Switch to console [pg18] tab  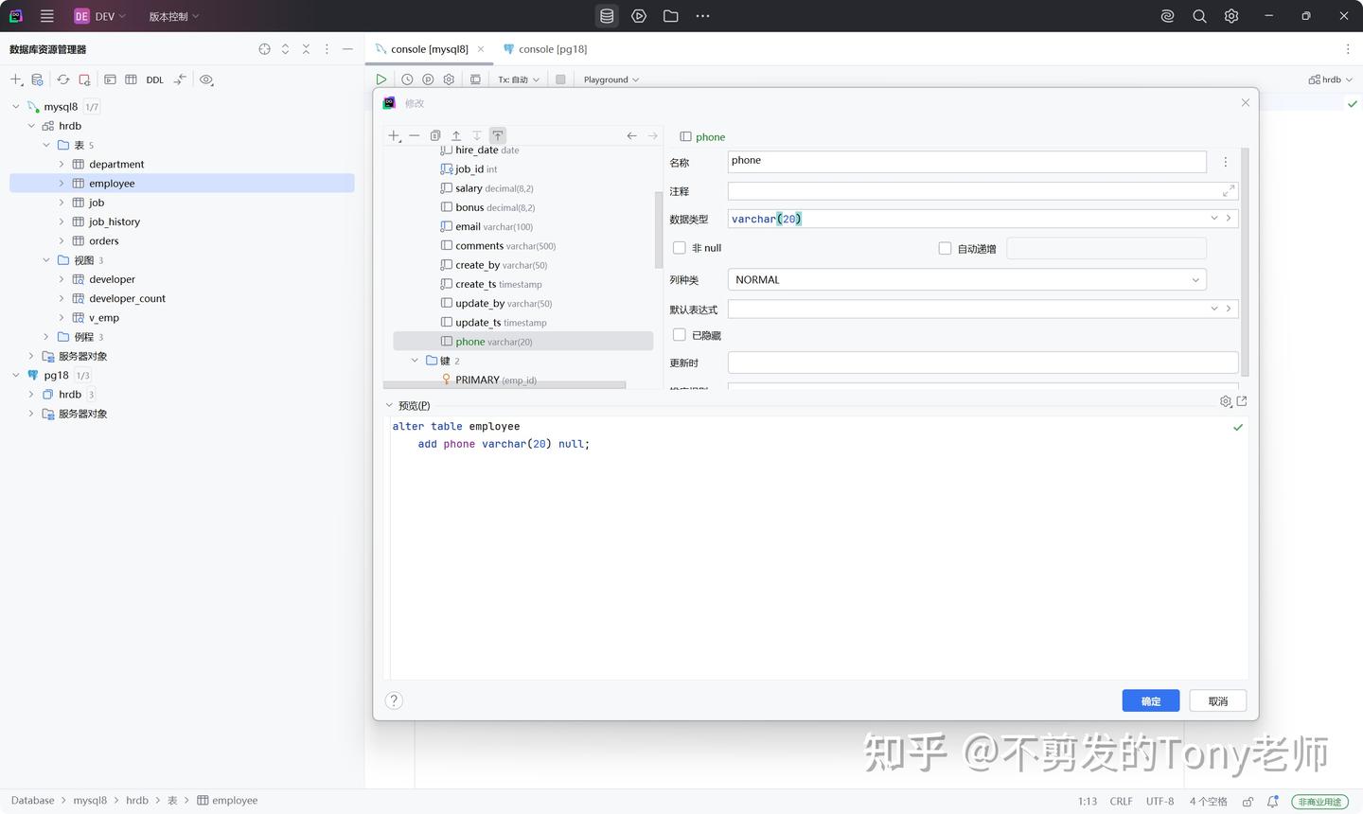point(553,49)
